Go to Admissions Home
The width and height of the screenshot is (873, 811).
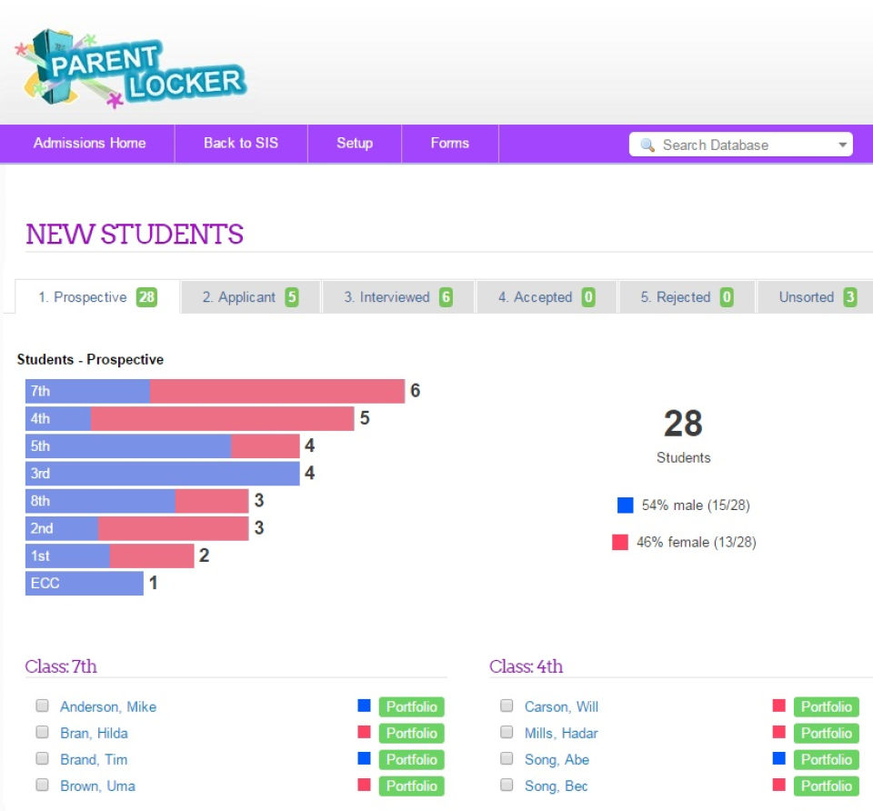click(x=90, y=144)
